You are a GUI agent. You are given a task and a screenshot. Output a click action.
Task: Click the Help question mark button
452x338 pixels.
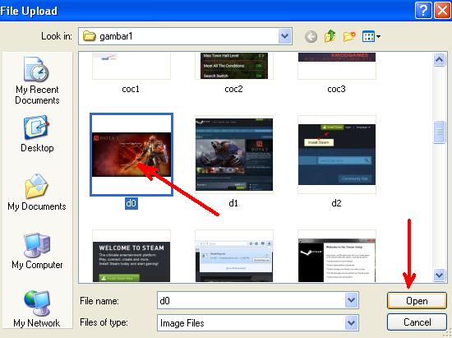pos(423,11)
